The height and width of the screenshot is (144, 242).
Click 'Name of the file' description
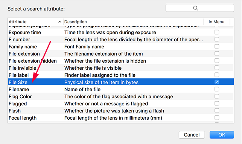click(x=82, y=89)
